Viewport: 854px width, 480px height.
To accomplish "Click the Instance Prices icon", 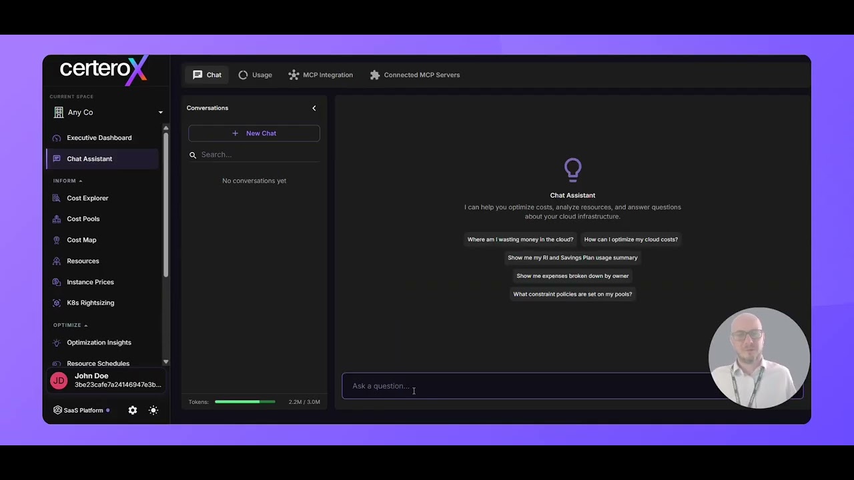I will click(57, 282).
